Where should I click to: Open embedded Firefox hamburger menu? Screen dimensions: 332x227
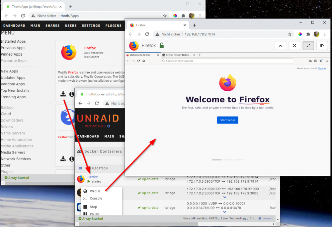click(327, 61)
